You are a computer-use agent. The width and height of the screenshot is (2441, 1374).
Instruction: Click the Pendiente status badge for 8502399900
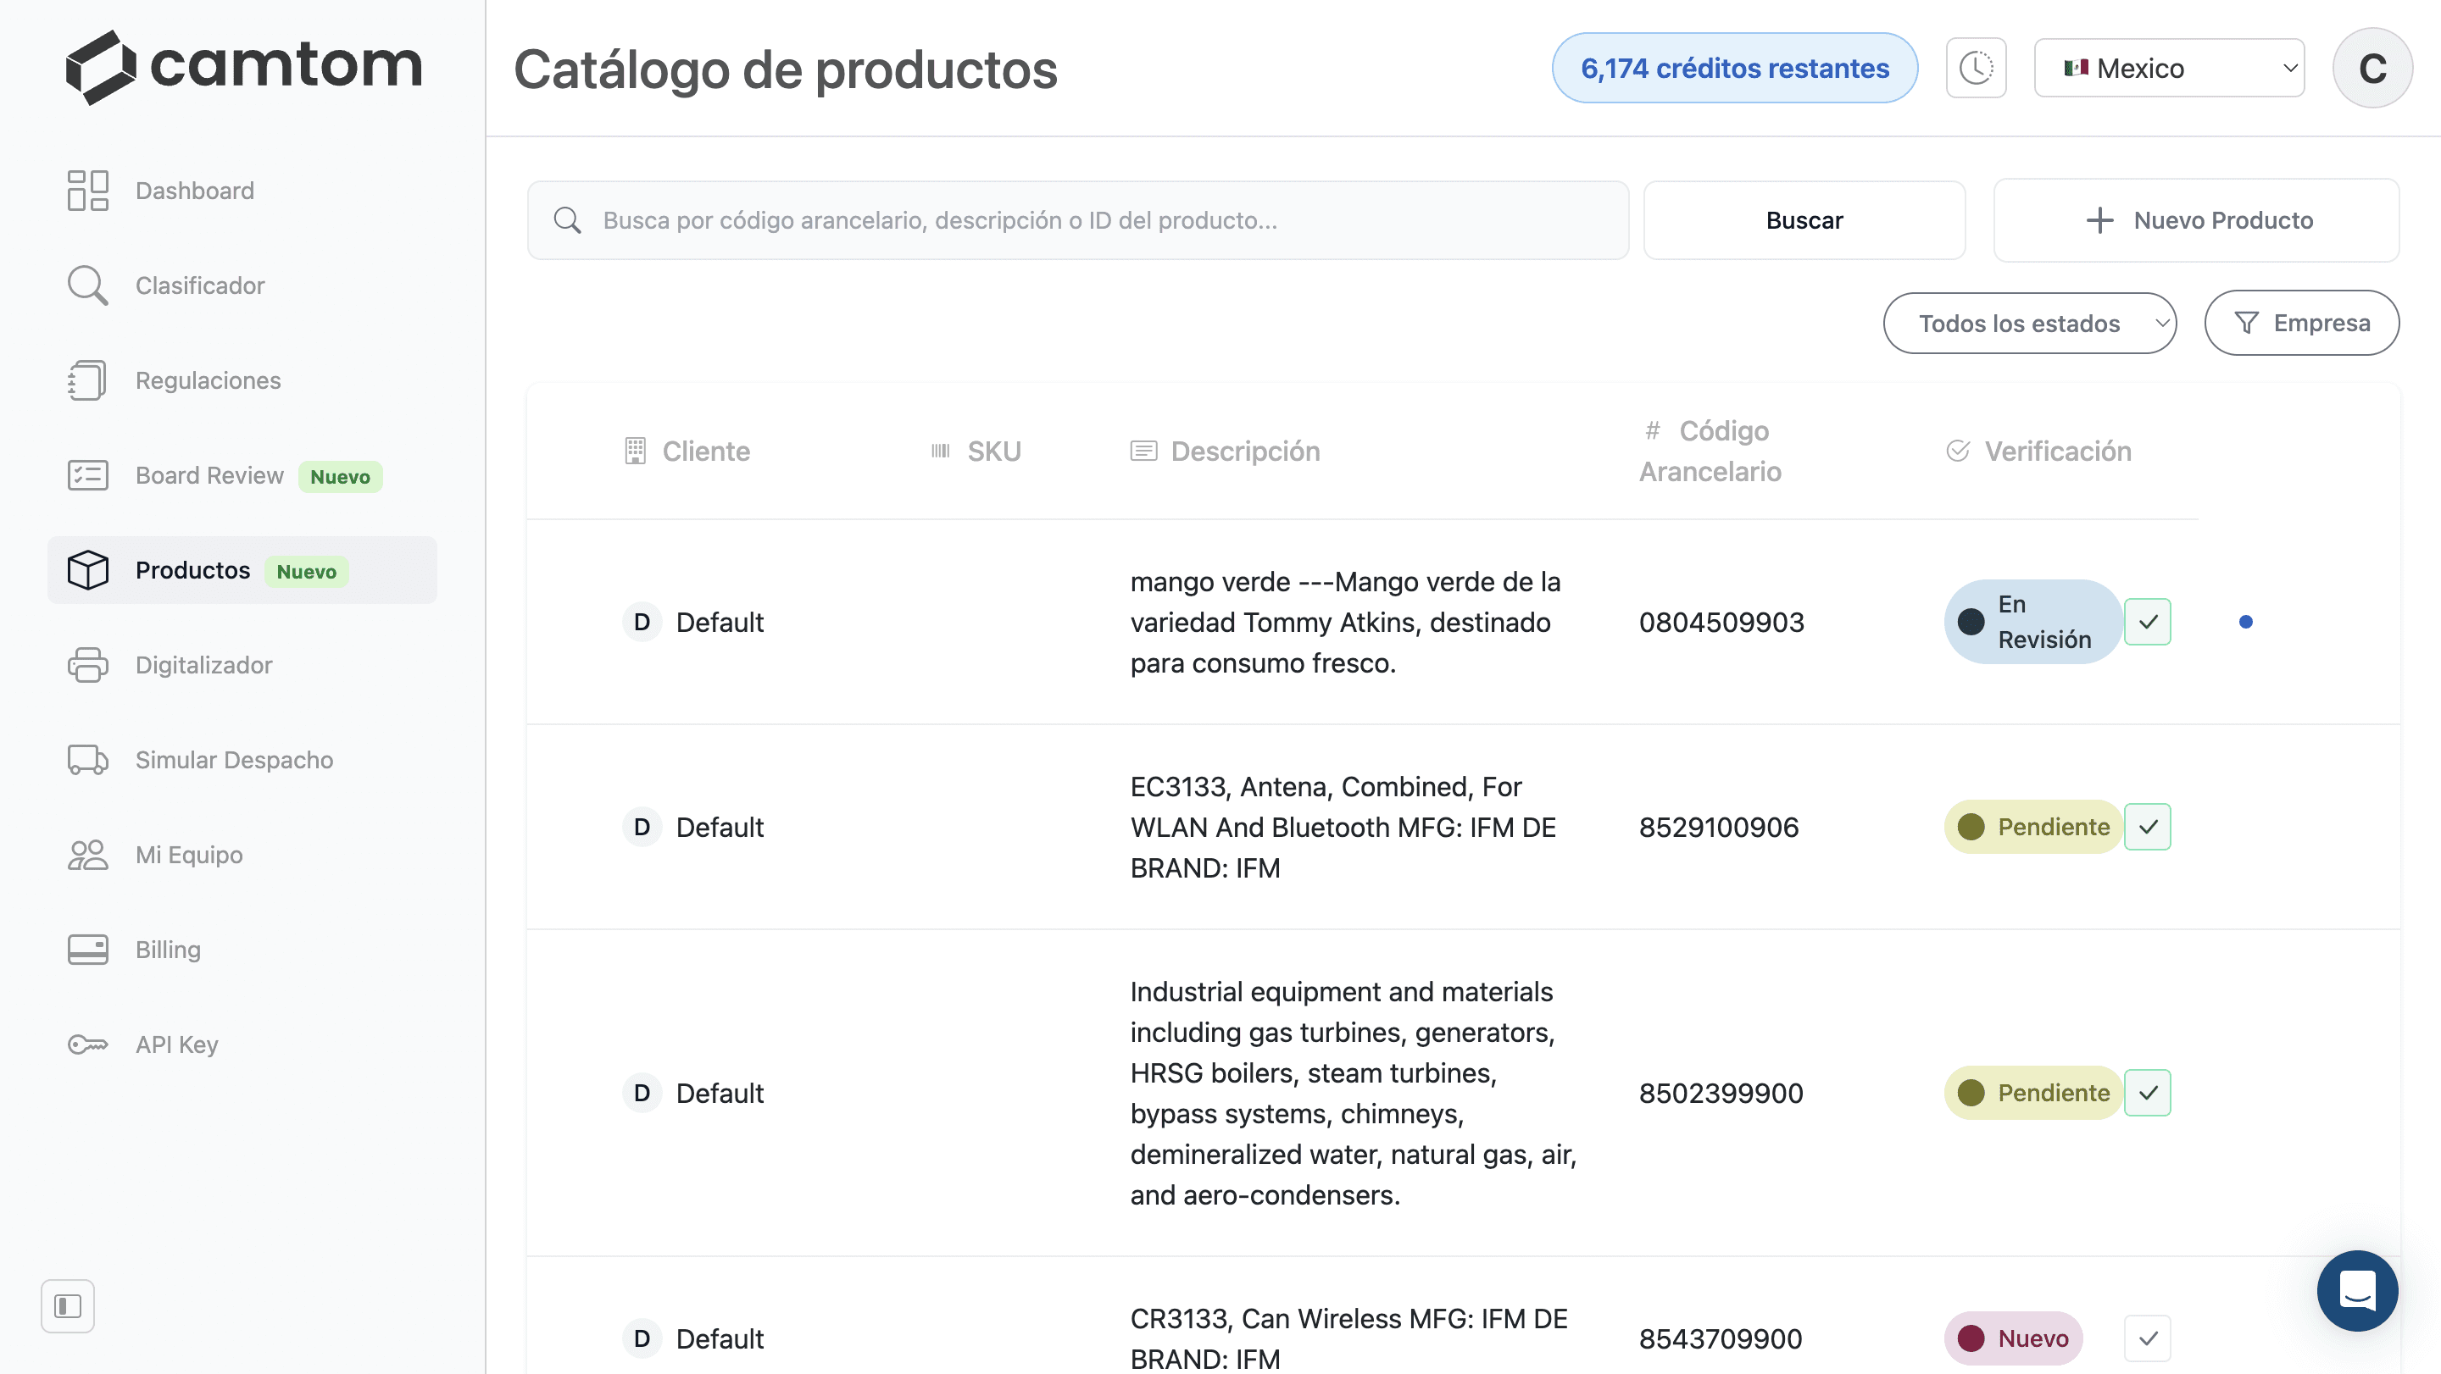pos(2032,1093)
